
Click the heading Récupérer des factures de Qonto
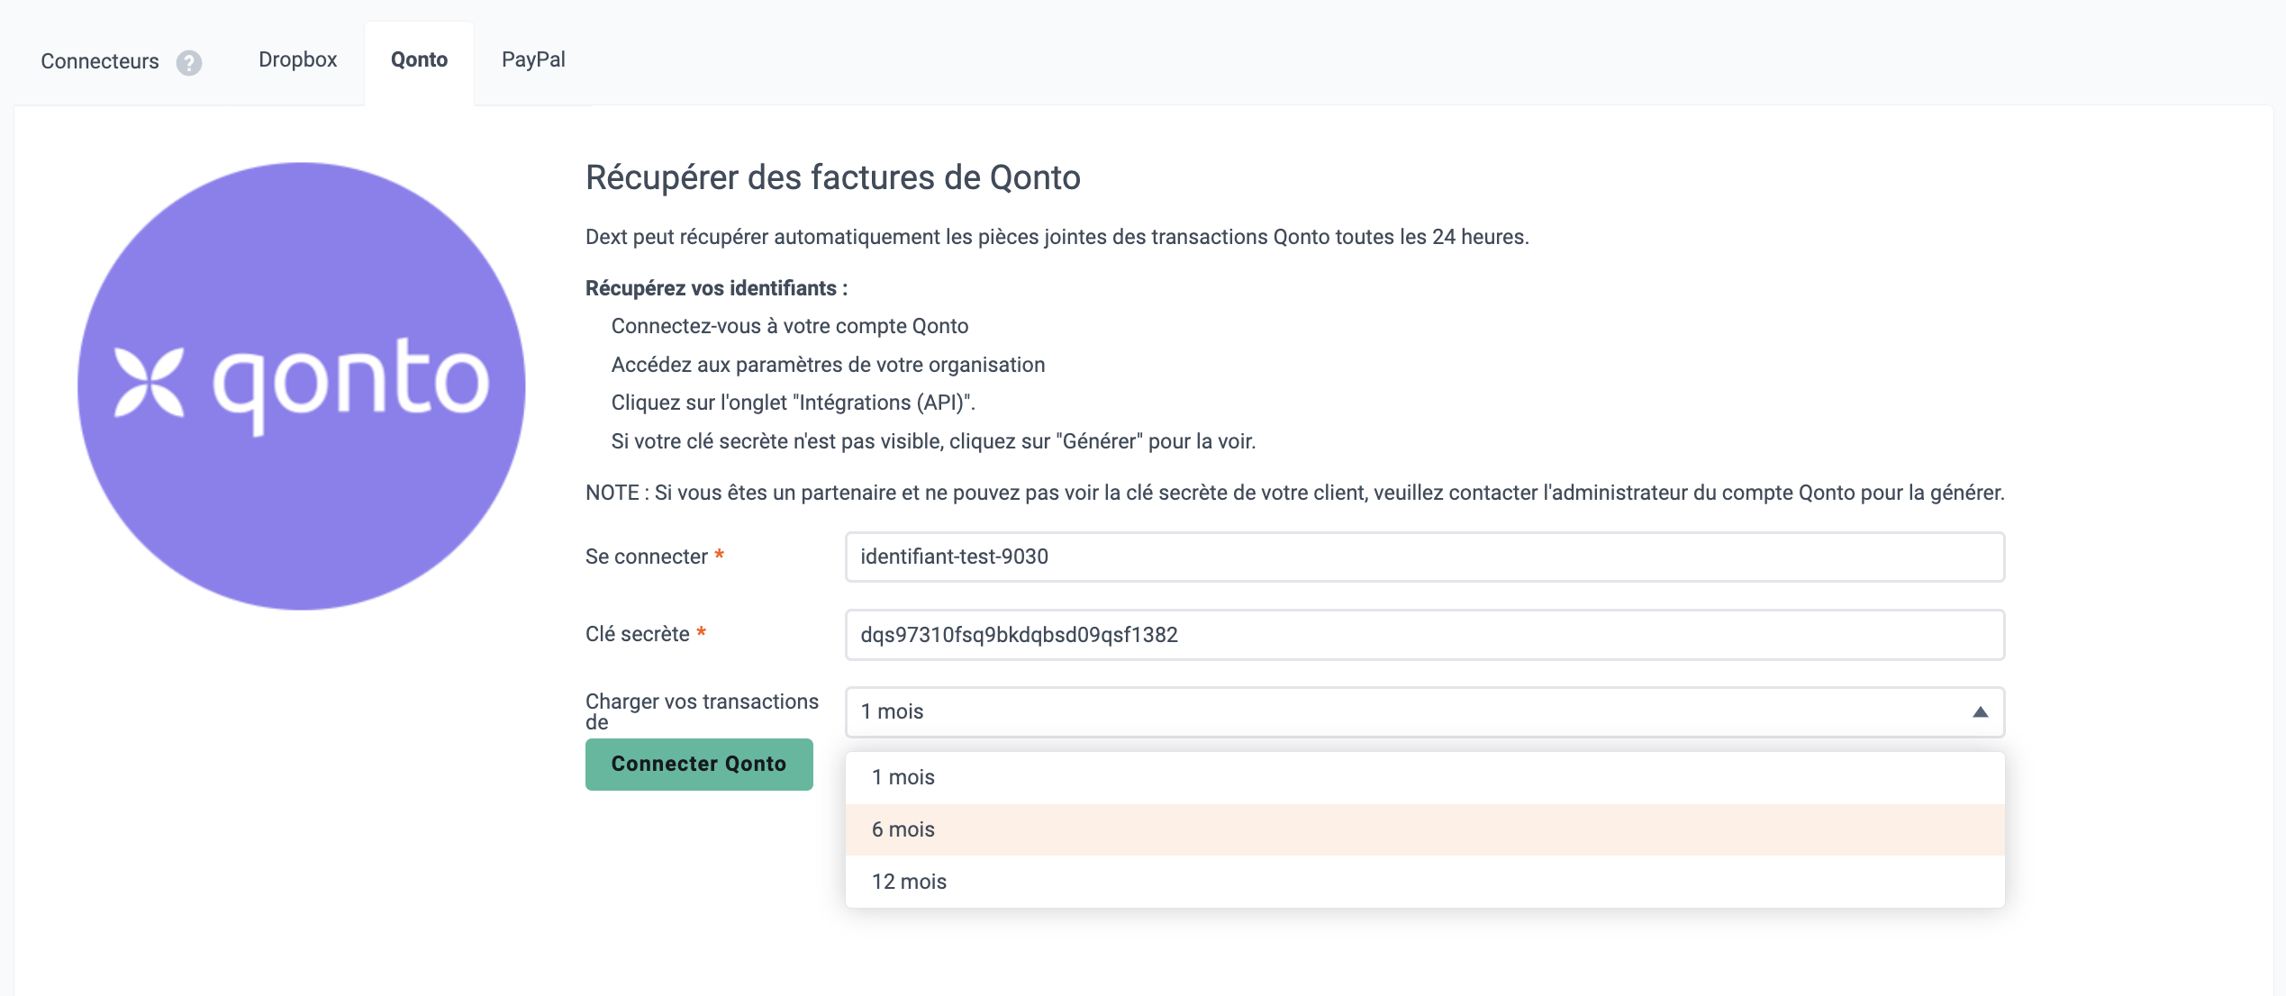point(833,177)
